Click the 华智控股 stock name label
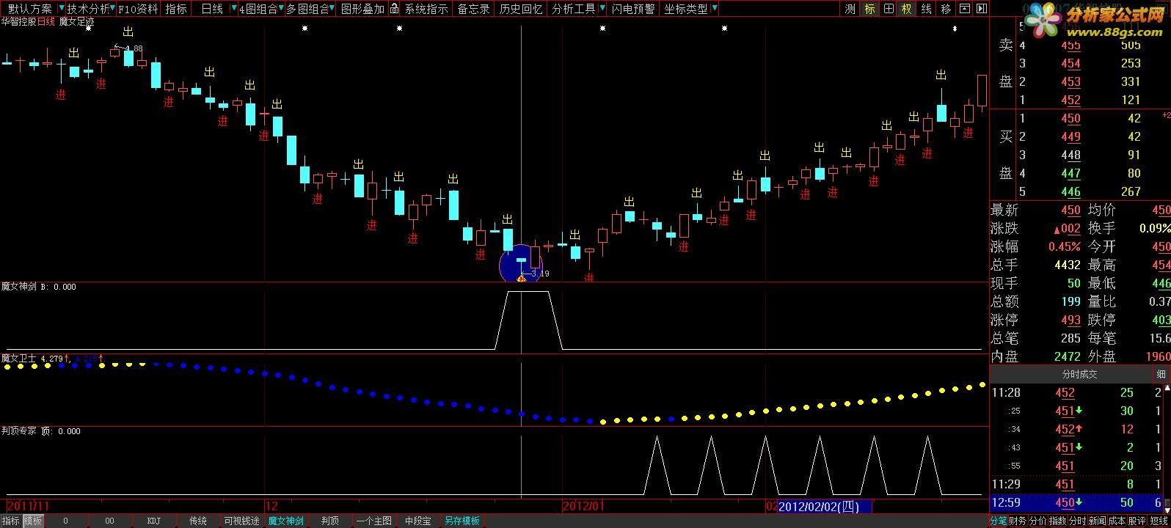 (18, 22)
